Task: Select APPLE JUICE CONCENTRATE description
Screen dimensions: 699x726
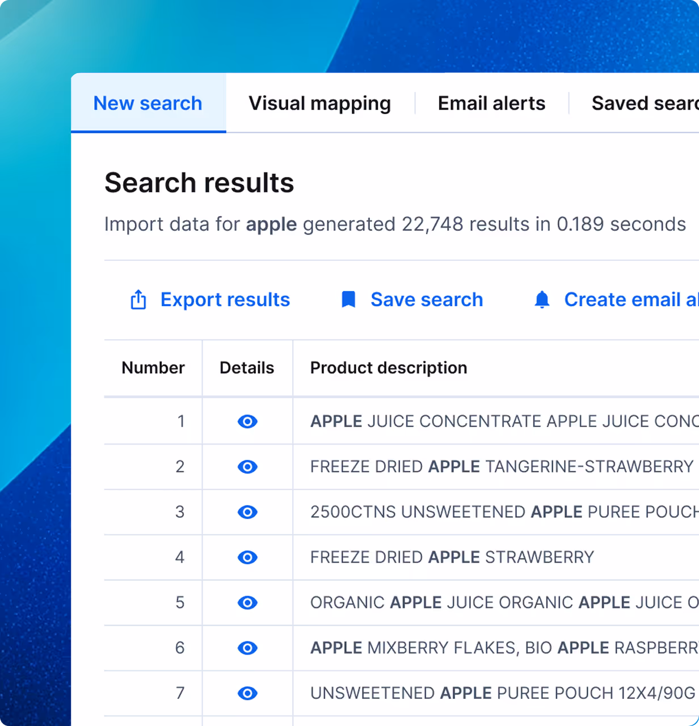Action: tap(504, 421)
